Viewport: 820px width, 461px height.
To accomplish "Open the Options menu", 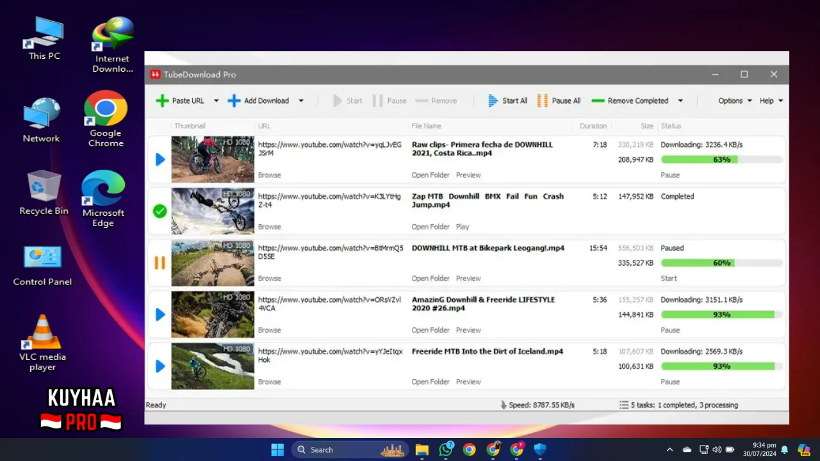I will click(x=735, y=101).
